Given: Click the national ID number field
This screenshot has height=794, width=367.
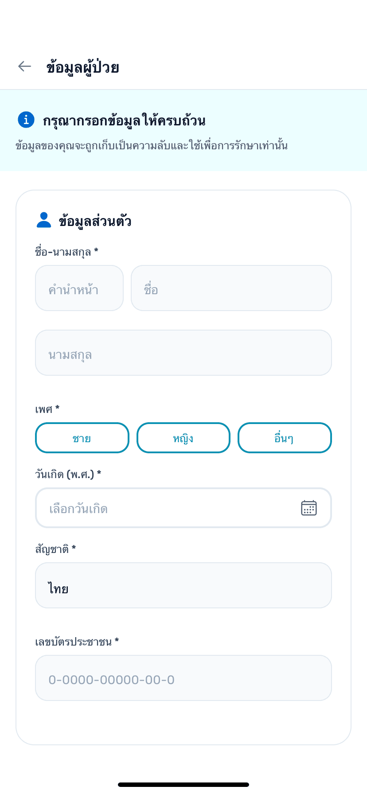Looking at the screenshot, I should coord(183,678).
